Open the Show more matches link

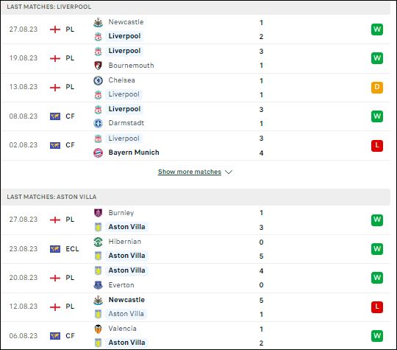click(190, 172)
